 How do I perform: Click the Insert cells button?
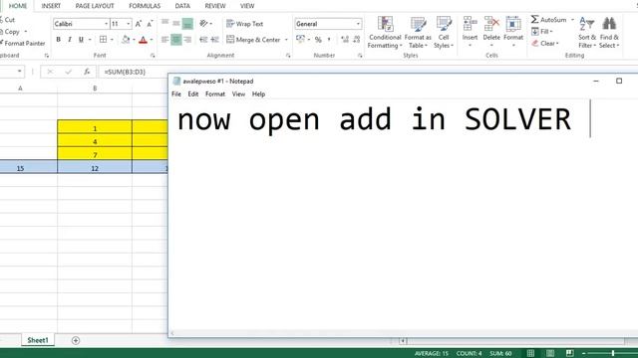tap(470, 32)
